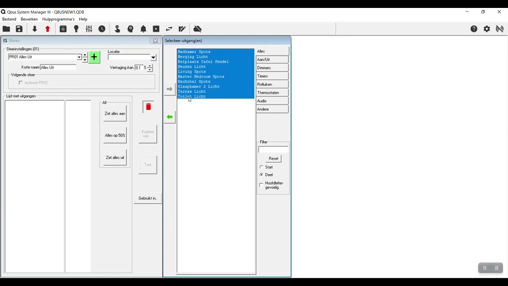Open a project file with folder icon

tap(6, 29)
